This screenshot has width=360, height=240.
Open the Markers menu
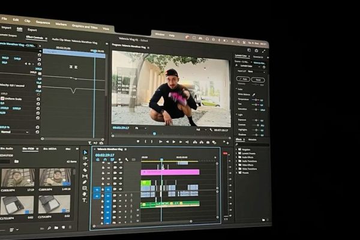coord(61,24)
